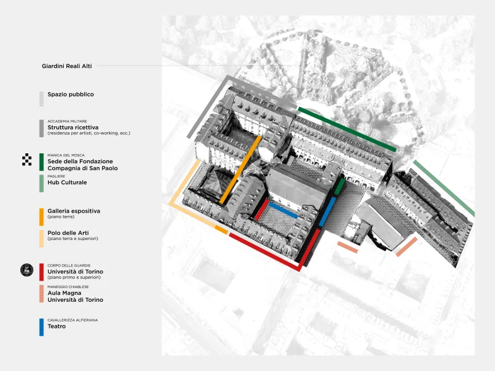
Task: Select the blue Teatro legend swatch
Action: (x=41, y=327)
